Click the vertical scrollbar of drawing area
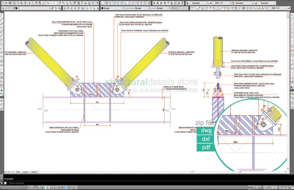 click(288, 92)
